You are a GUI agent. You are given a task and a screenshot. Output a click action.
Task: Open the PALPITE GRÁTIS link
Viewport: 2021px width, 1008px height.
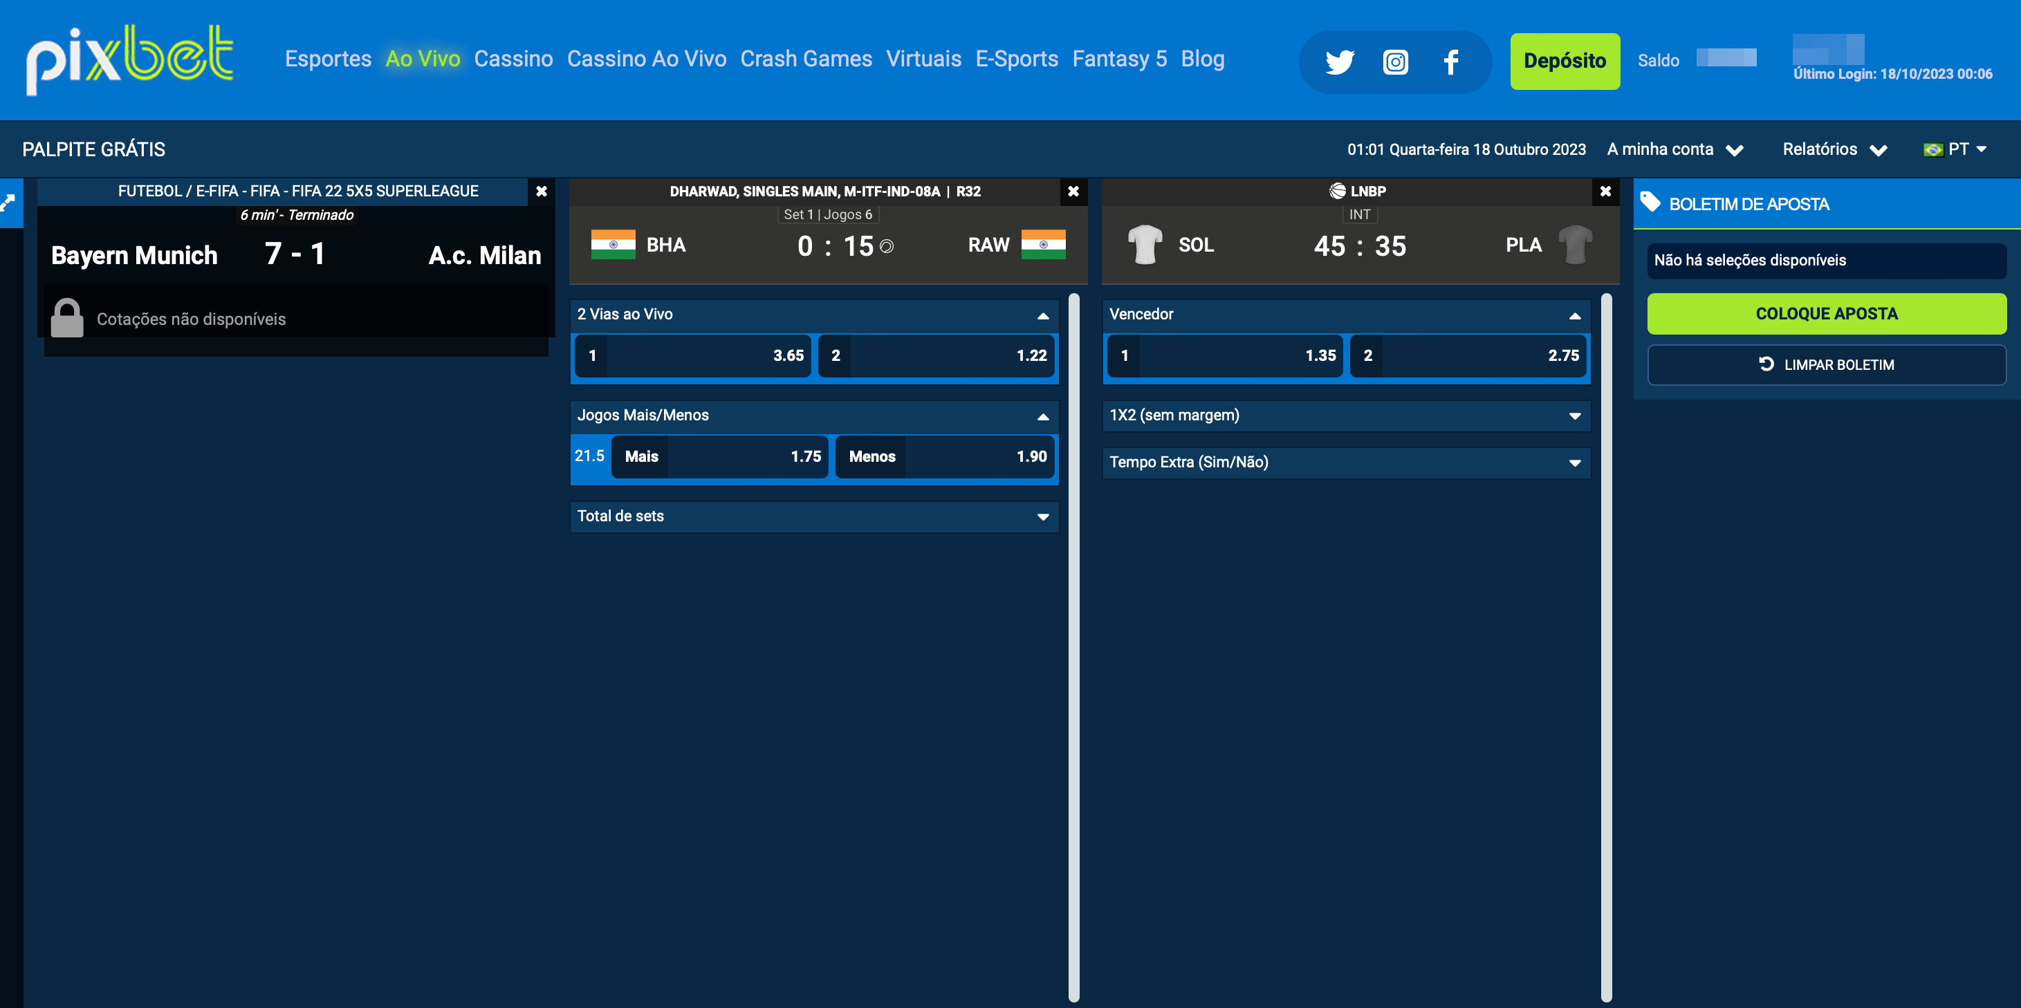93,150
